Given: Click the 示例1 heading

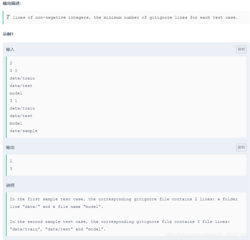Looking at the screenshot, I should pyautogui.click(x=8, y=34).
